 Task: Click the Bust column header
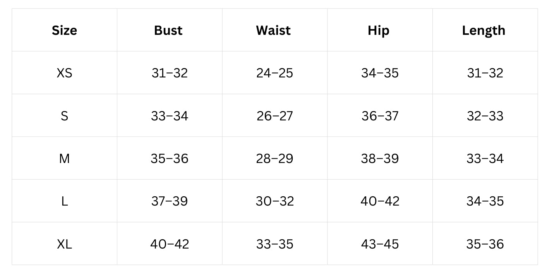168,30
